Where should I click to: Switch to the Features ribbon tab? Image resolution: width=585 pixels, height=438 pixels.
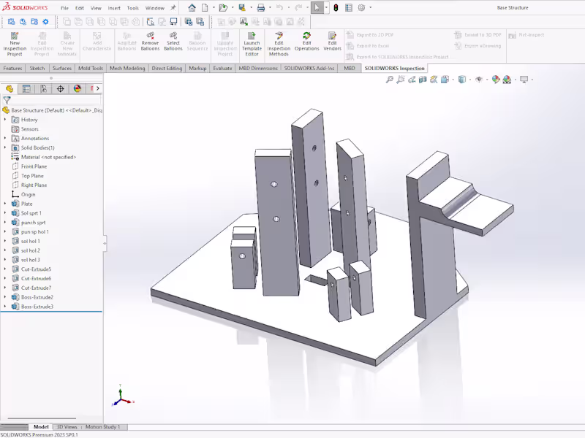[x=15, y=68]
